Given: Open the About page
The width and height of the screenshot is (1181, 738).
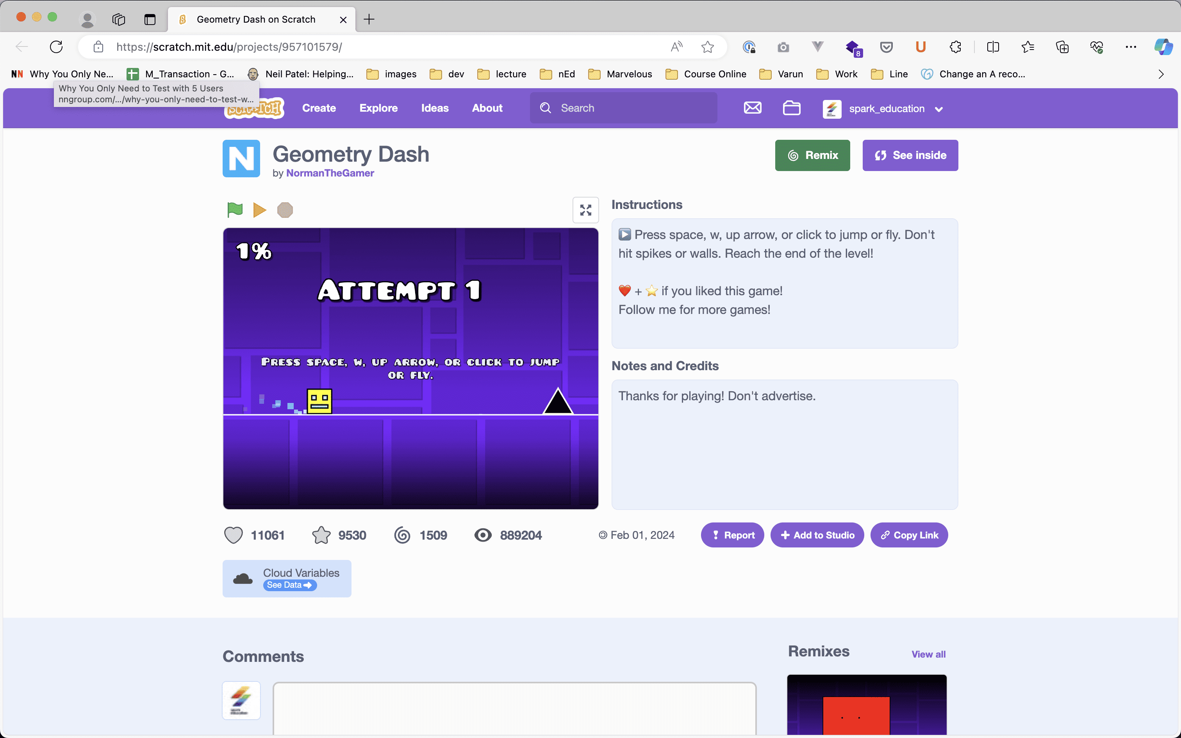Looking at the screenshot, I should pos(487,108).
